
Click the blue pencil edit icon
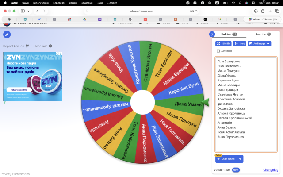click(7, 35)
